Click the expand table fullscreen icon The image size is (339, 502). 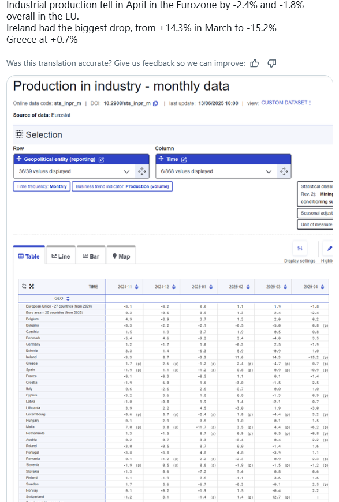click(31, 286)
